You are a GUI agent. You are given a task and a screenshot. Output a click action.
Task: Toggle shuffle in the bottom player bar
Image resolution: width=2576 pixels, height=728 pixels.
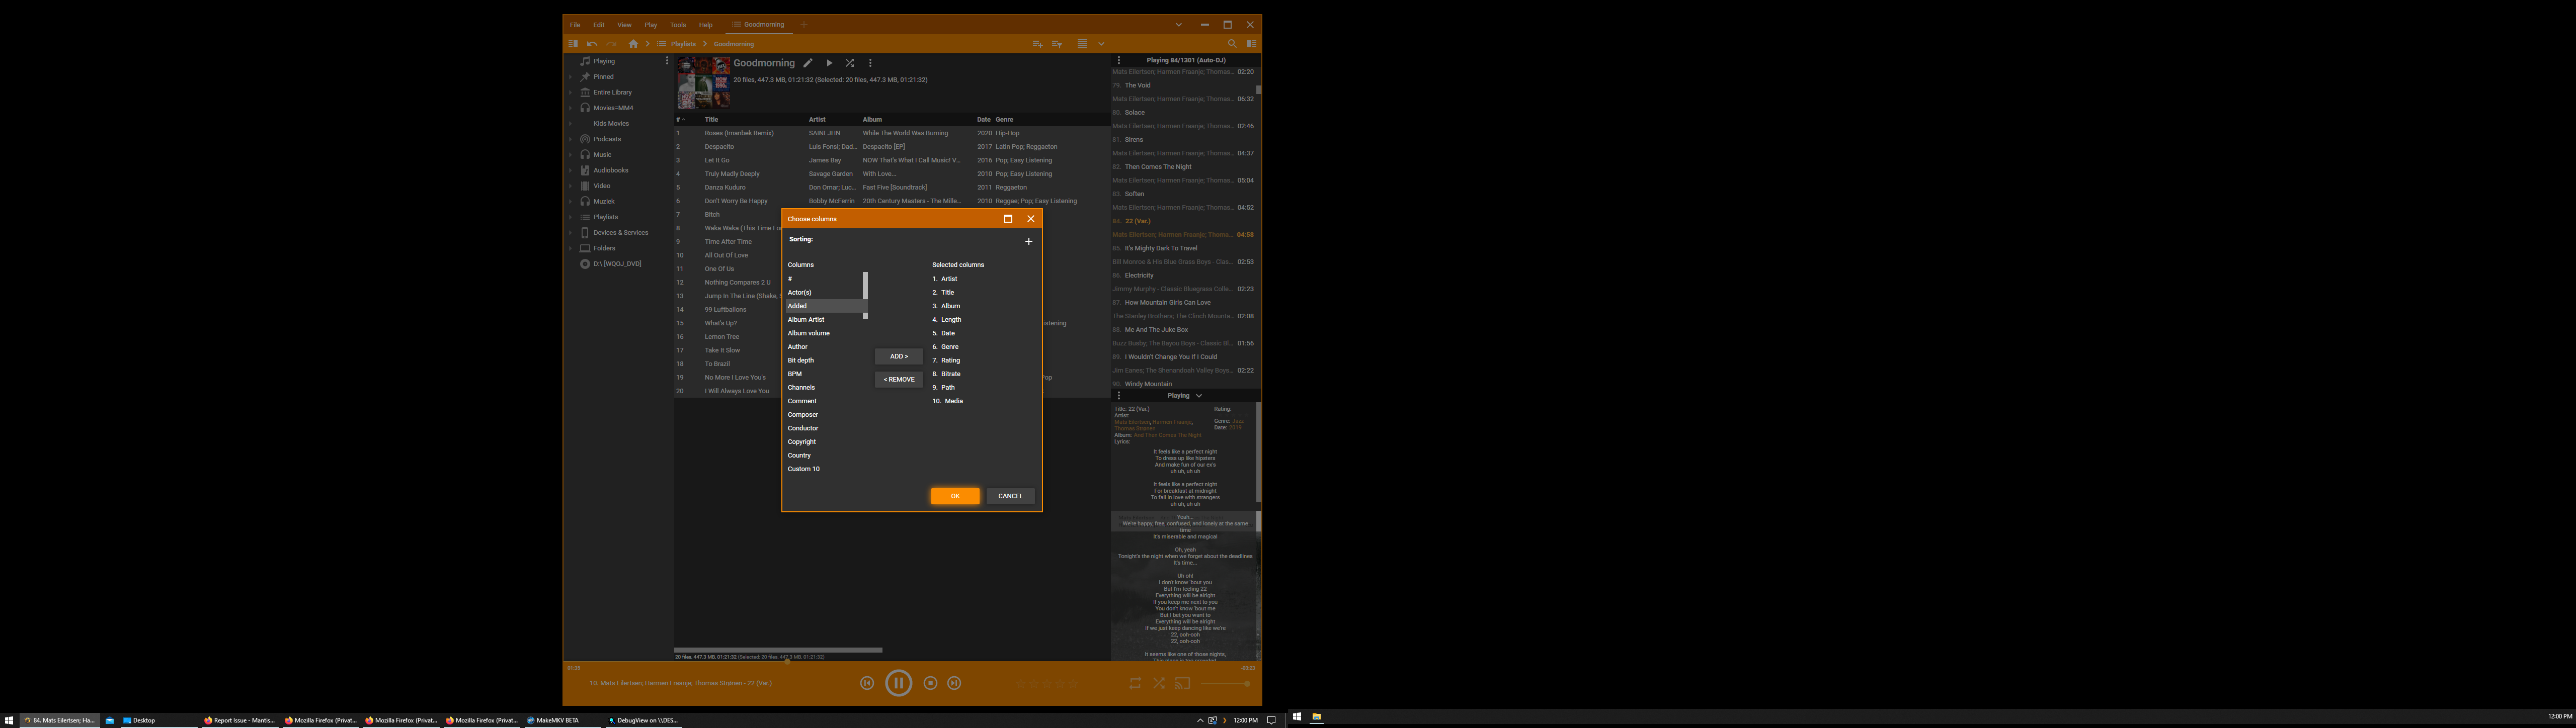point(1159,683)
